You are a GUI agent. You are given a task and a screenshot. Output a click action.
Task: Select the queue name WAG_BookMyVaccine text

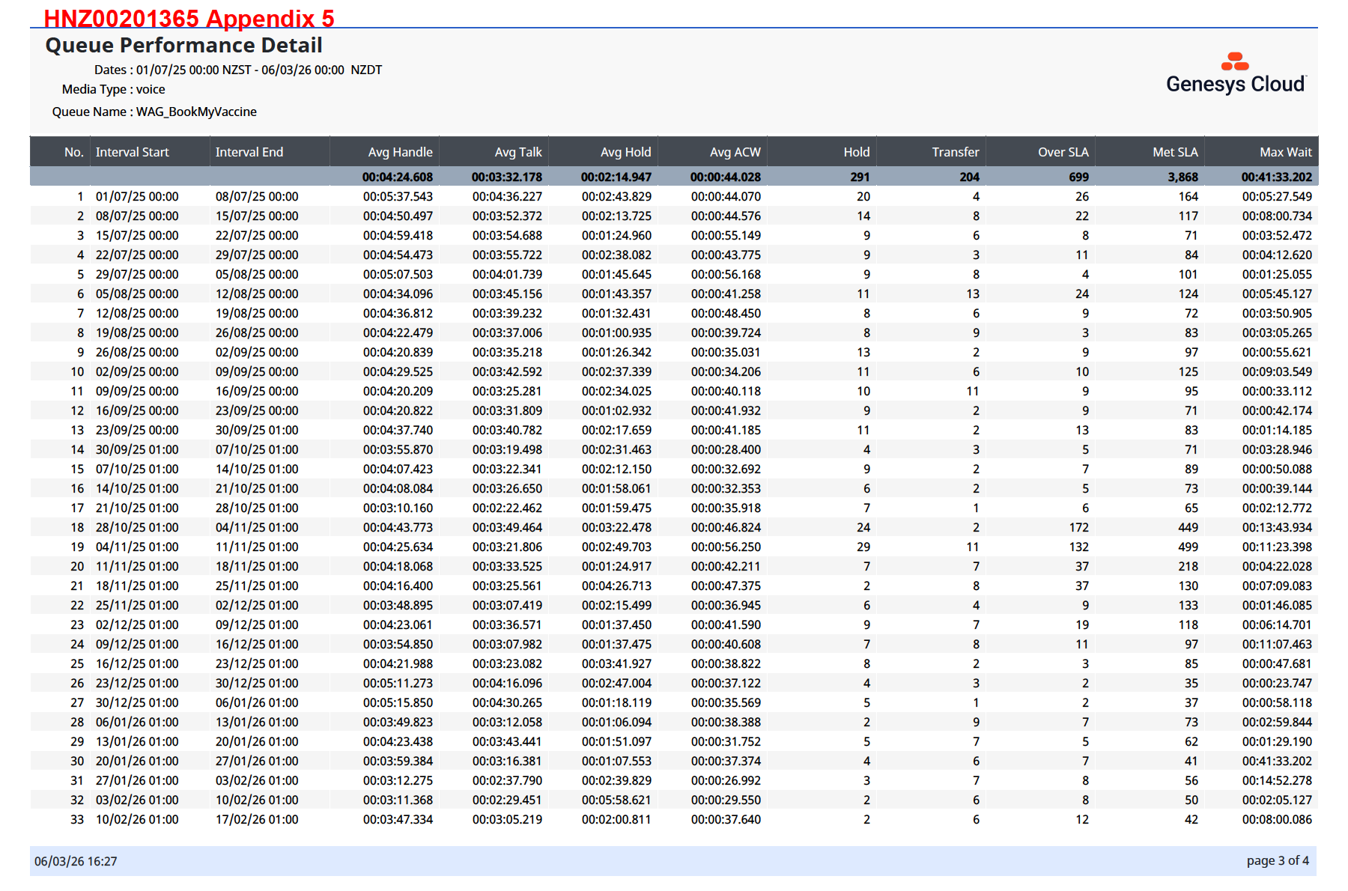(x=196, y=112)
